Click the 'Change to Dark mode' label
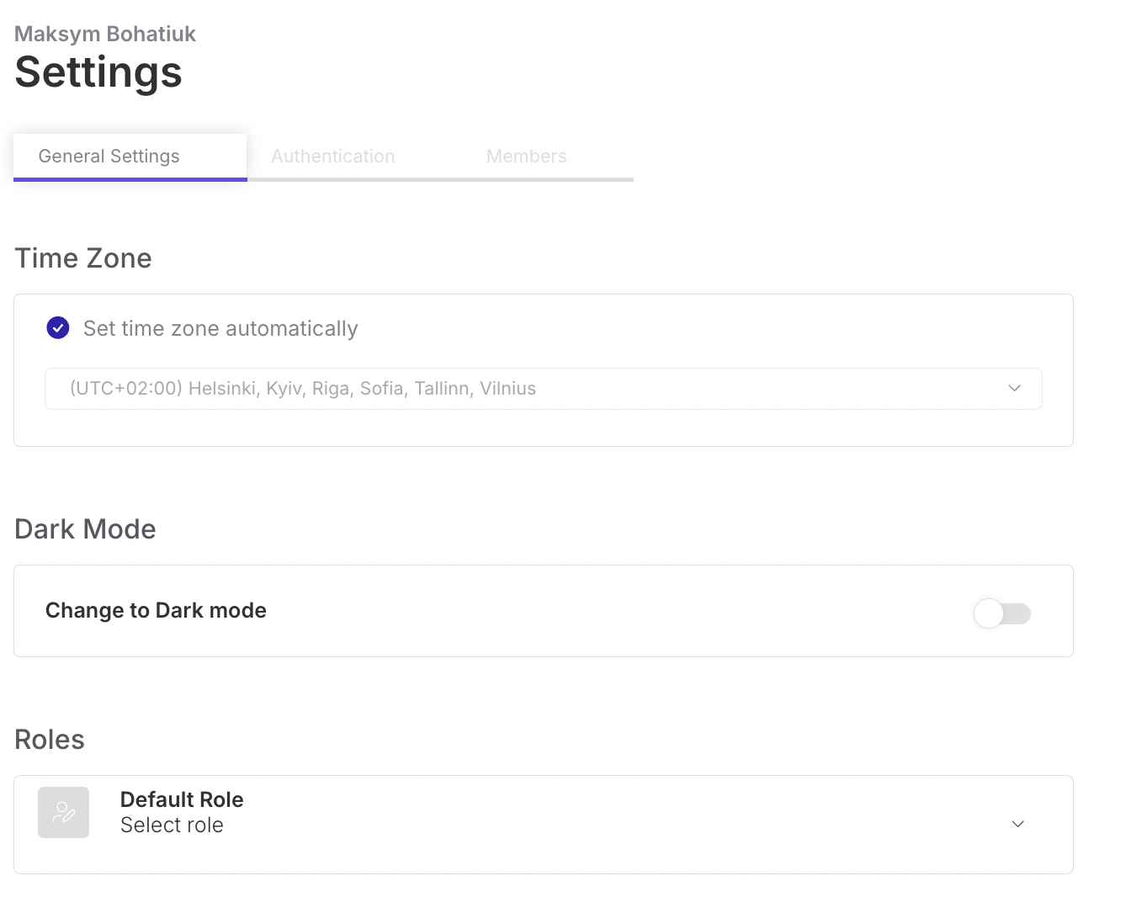This screenshot has width=1131, height=897. pyautogui.click(x=156, y=610)
